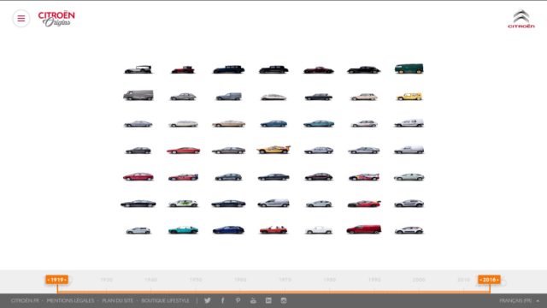
Task: Click the Citroën chevron brand logo
Action: click(521, 19)
